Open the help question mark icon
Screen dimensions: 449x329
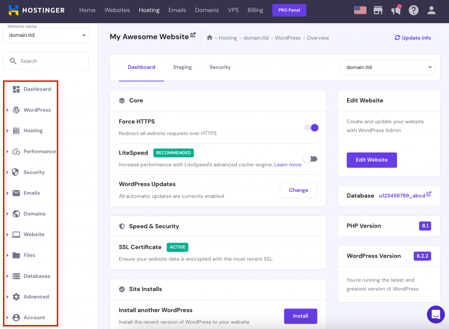coord(413,10)
